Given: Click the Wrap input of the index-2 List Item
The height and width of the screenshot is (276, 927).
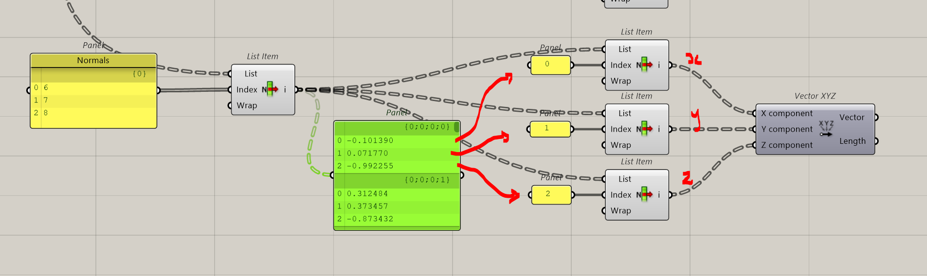Looking at the screenshot, I should (x=621, y=210).
